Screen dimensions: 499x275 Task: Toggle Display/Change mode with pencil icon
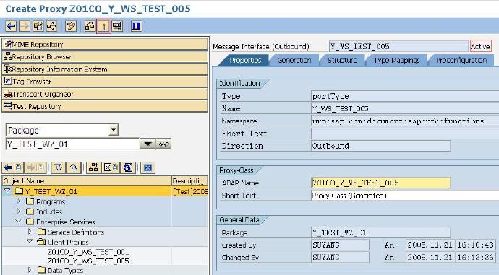tap(71, 26)
